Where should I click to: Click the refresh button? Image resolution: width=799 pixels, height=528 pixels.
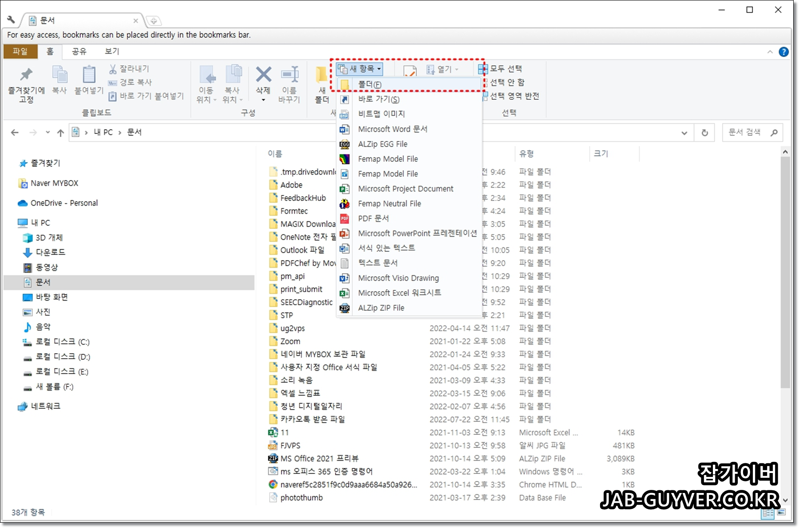(705, 133)
